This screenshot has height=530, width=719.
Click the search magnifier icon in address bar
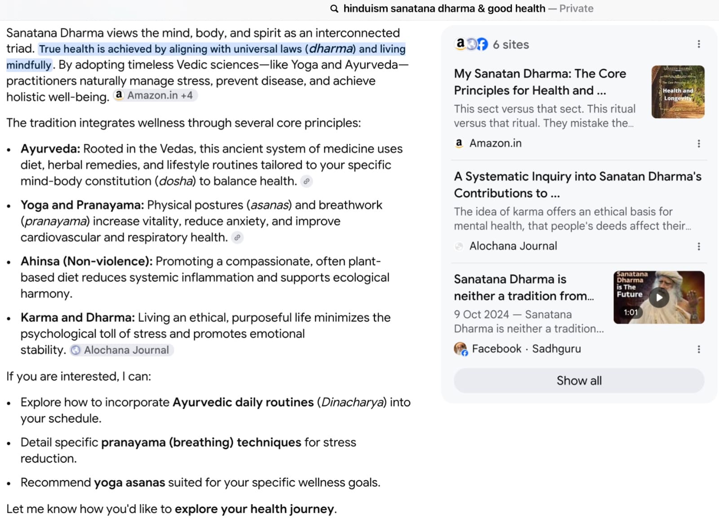pyautogui.click(x=334, y=9)
